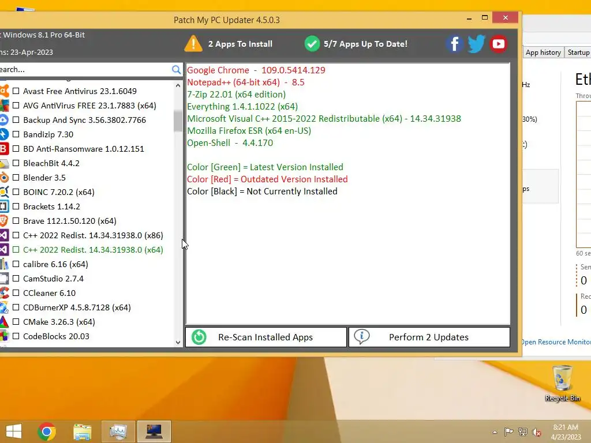Click the Brave lion icon

tap(4, 221)
